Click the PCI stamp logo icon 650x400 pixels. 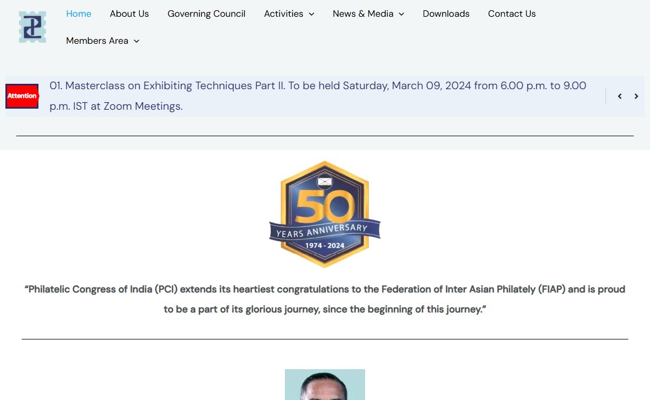(x=32, y=27)
